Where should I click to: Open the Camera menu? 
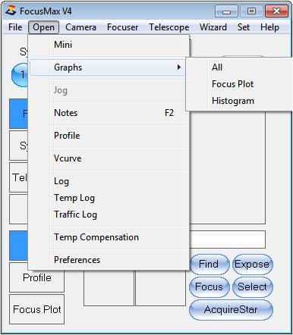80,27
